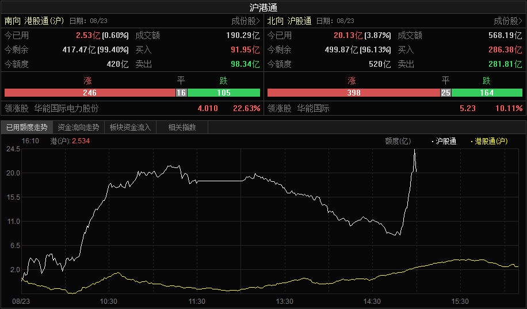
Task: Open northbound leading stock 华能国际
Action: pyautogui.click(x=314, y=108)
